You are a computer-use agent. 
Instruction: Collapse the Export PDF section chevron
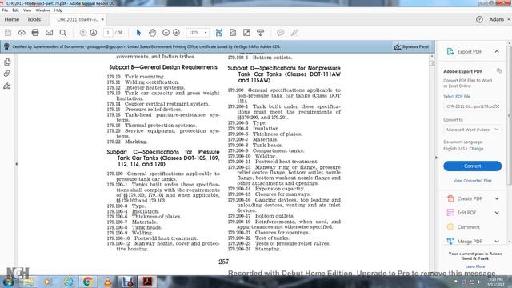(x=497, y=51)
